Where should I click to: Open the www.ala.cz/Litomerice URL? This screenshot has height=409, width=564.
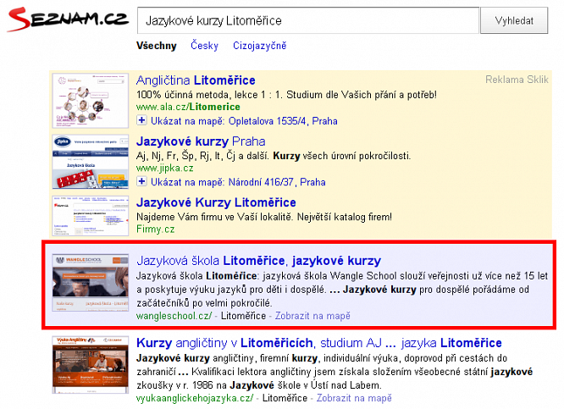pyautogui.click(x=188, y=107)
